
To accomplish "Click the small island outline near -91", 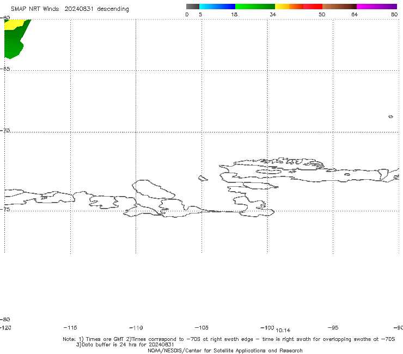I will tap(390, 117).
